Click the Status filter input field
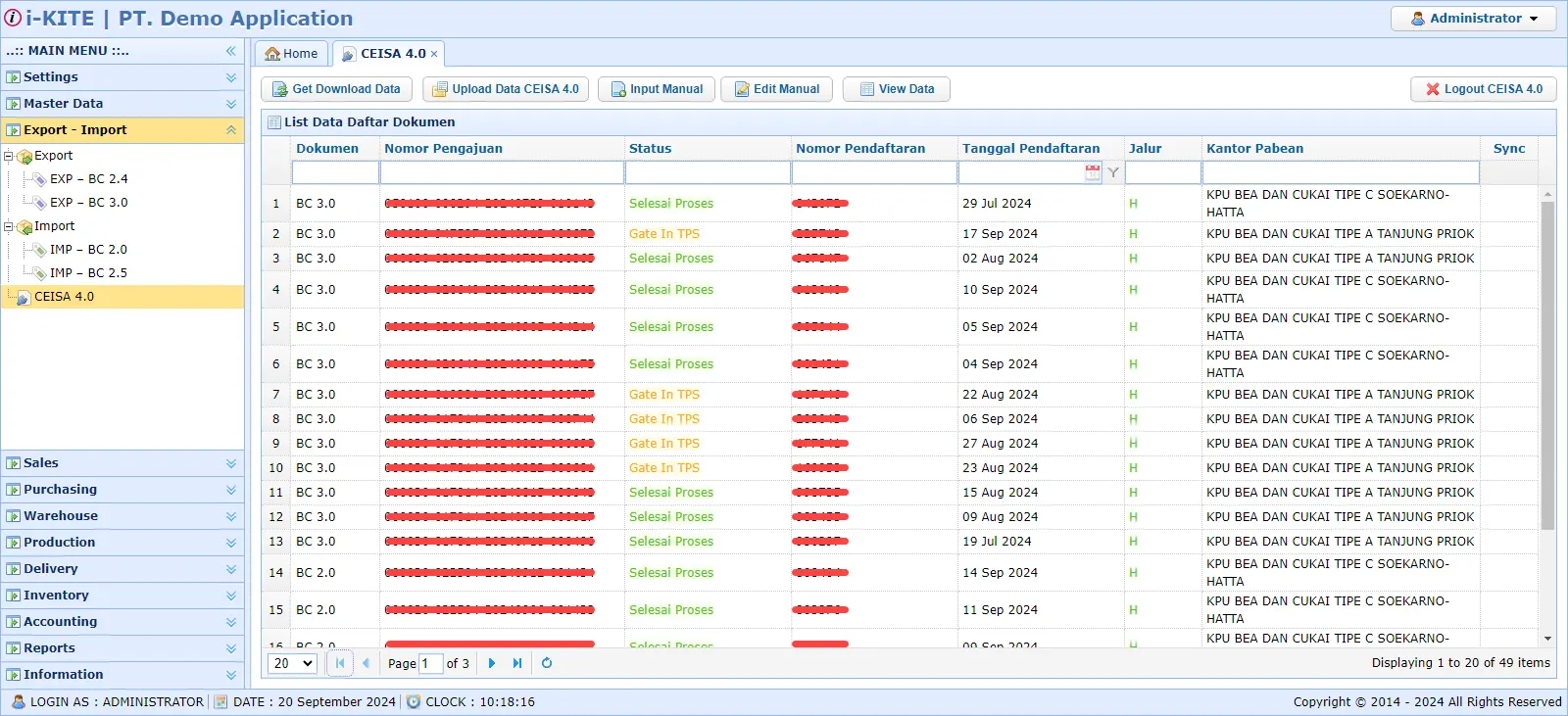1568x716 pixels. [x=708, y=172]
